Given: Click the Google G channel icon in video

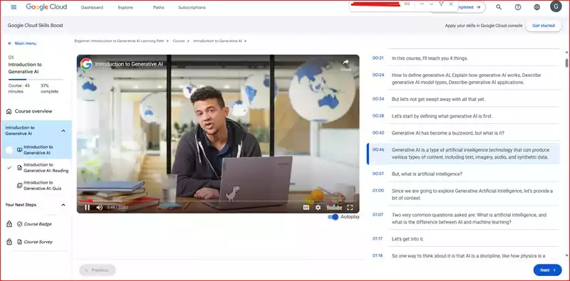Looking at the screenshot, I should (86, 64).
